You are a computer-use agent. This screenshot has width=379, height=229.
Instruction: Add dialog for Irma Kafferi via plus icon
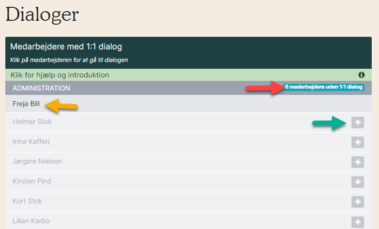[x=358, y=142]
